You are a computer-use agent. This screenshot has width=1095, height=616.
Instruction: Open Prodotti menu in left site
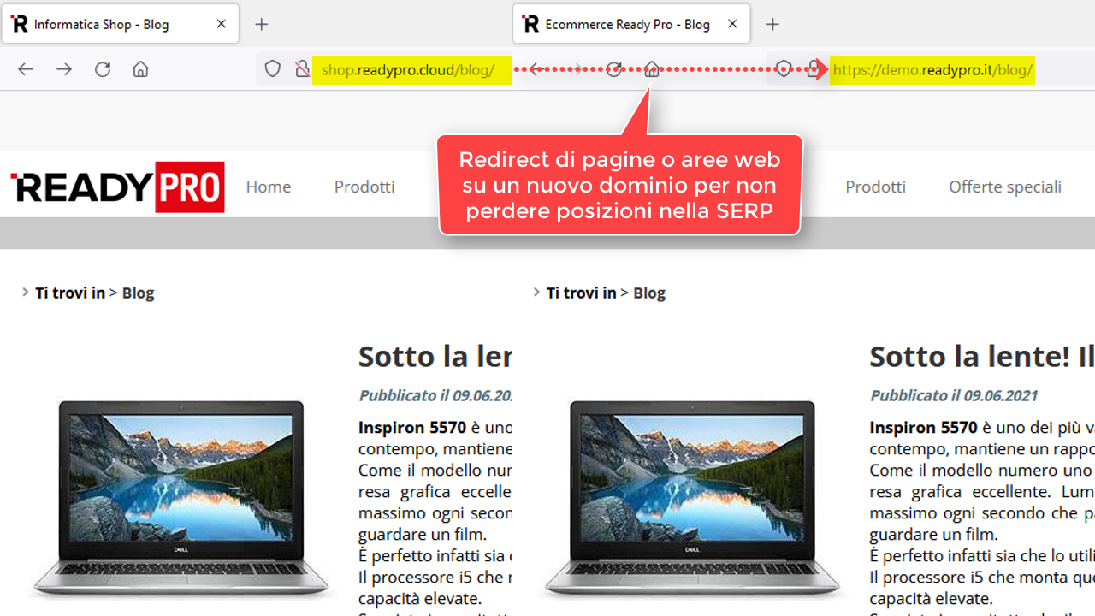[x=364, y=187]
